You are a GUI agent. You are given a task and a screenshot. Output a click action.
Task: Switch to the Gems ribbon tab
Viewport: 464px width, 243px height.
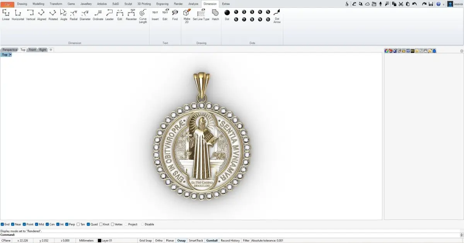(71, 4)
